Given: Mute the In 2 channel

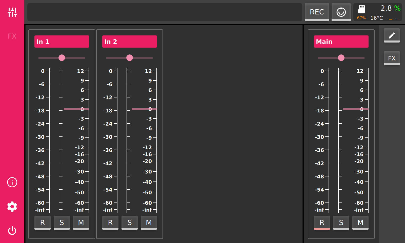Looking at the screenshot, I should coord(149,222).
